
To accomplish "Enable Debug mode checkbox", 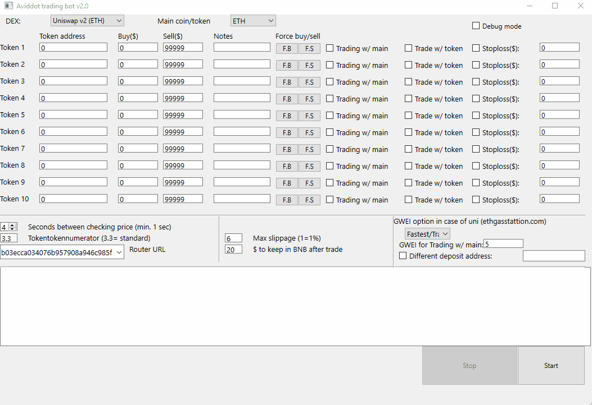I will tap(476, 26).
